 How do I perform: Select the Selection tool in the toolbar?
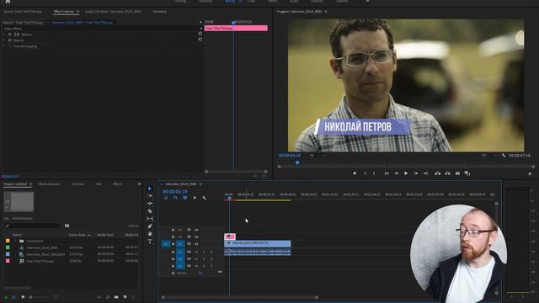(150, 189)
